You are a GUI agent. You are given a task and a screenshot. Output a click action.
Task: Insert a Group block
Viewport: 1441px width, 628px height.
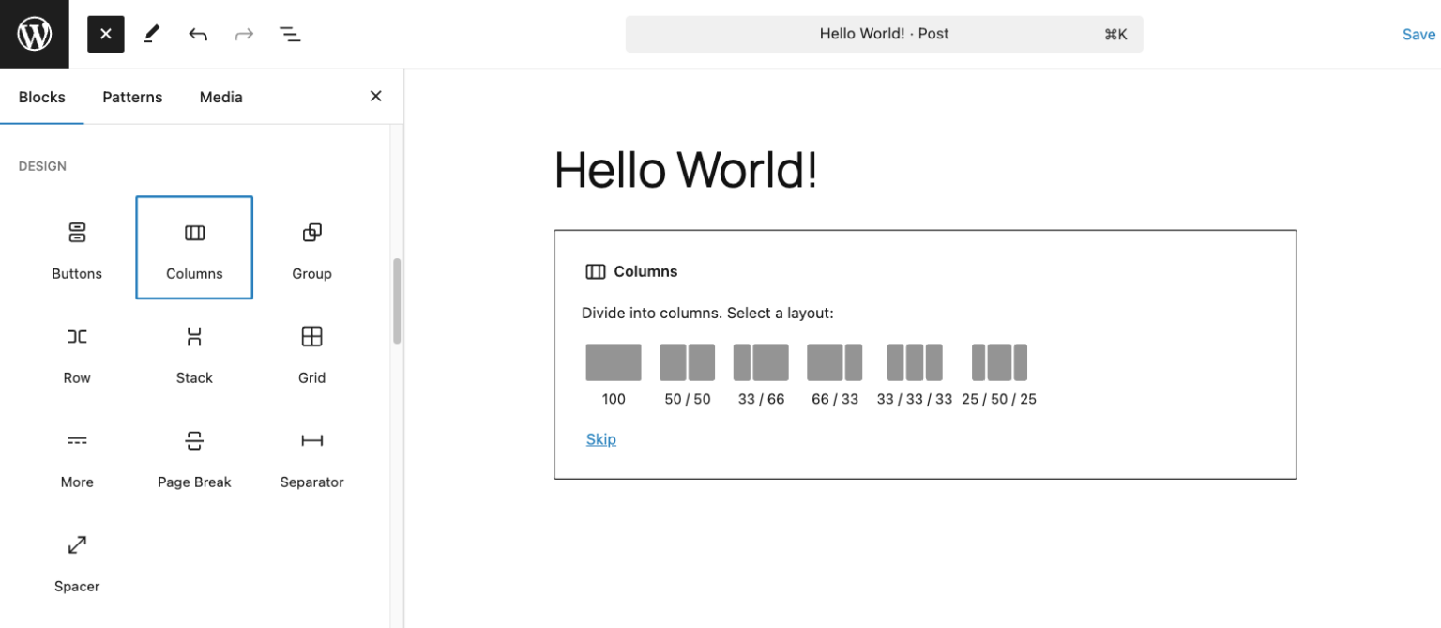coord(311,248)
